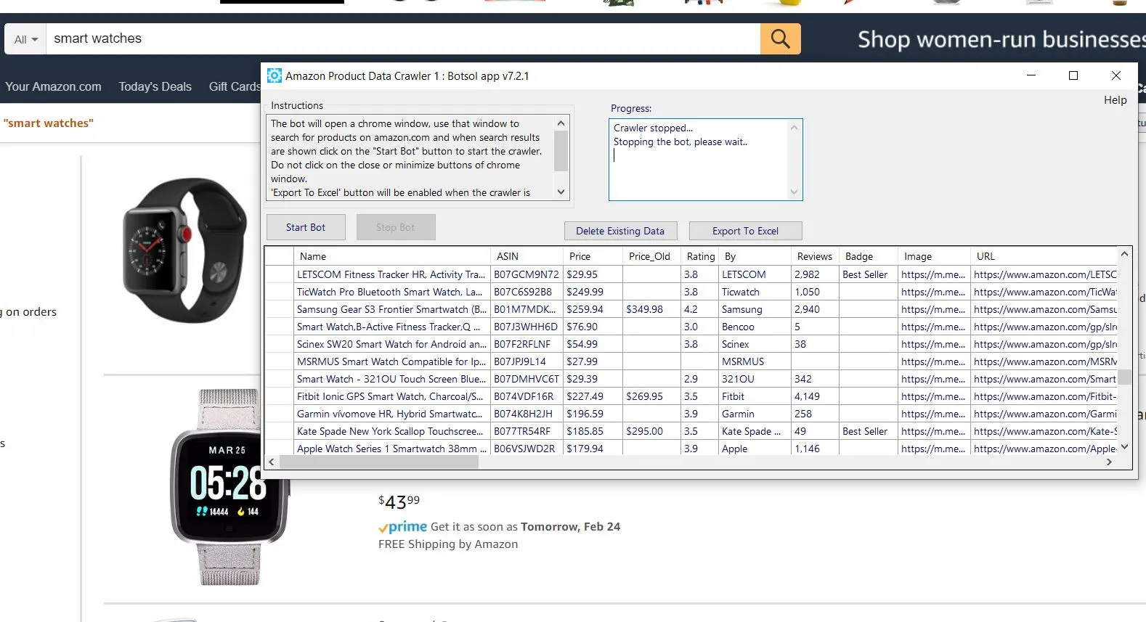Open the black Apple Watch product thumbnail
The height and width of the screenshot is (622, 1146).
tap(184, 250)
